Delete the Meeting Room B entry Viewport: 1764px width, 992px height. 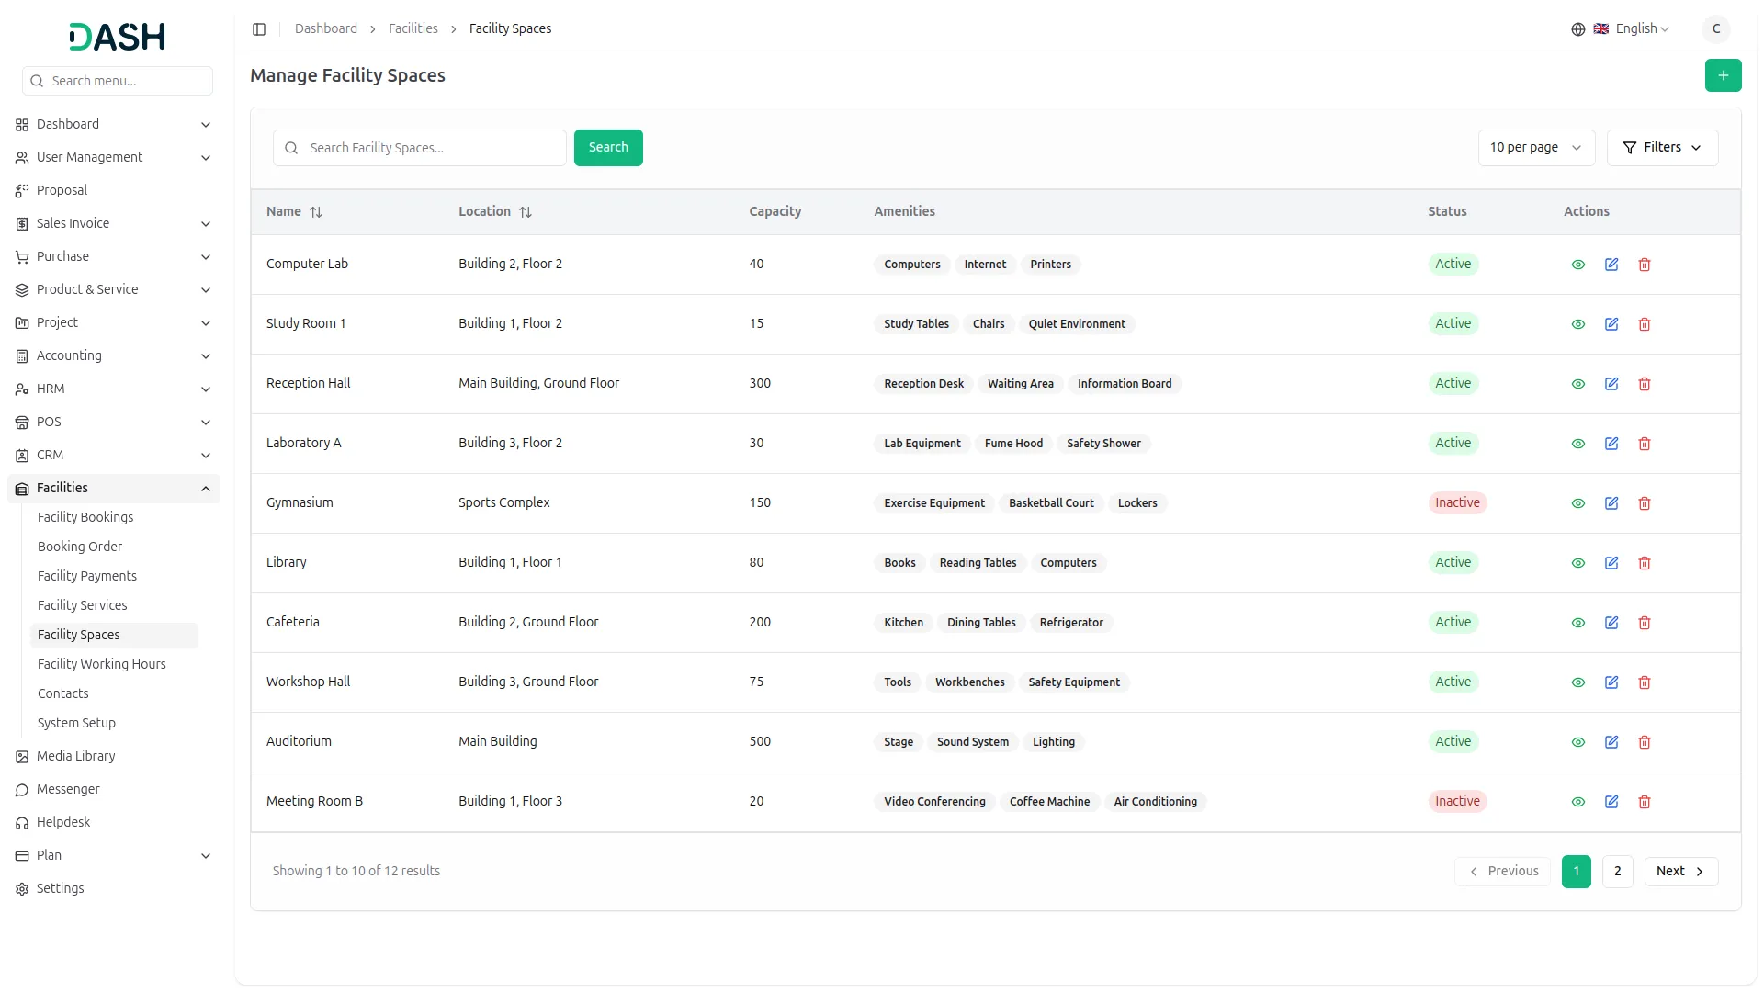pos(1644,802)
